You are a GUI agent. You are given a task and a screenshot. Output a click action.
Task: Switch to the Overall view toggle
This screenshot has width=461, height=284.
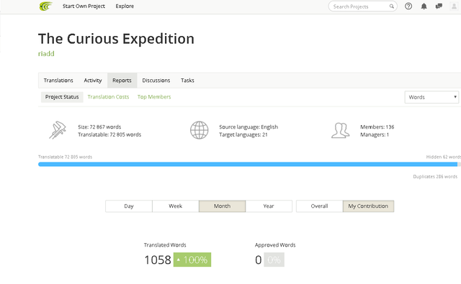[320, 206]
